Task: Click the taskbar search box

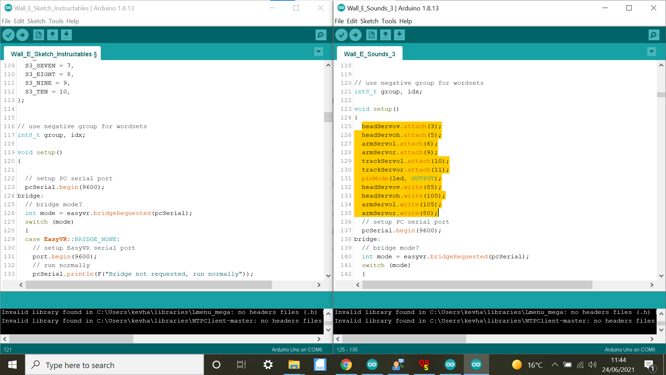Action: (114, 365)
